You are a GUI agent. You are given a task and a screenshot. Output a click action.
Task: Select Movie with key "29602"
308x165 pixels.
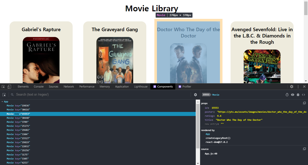click(98, 130)
